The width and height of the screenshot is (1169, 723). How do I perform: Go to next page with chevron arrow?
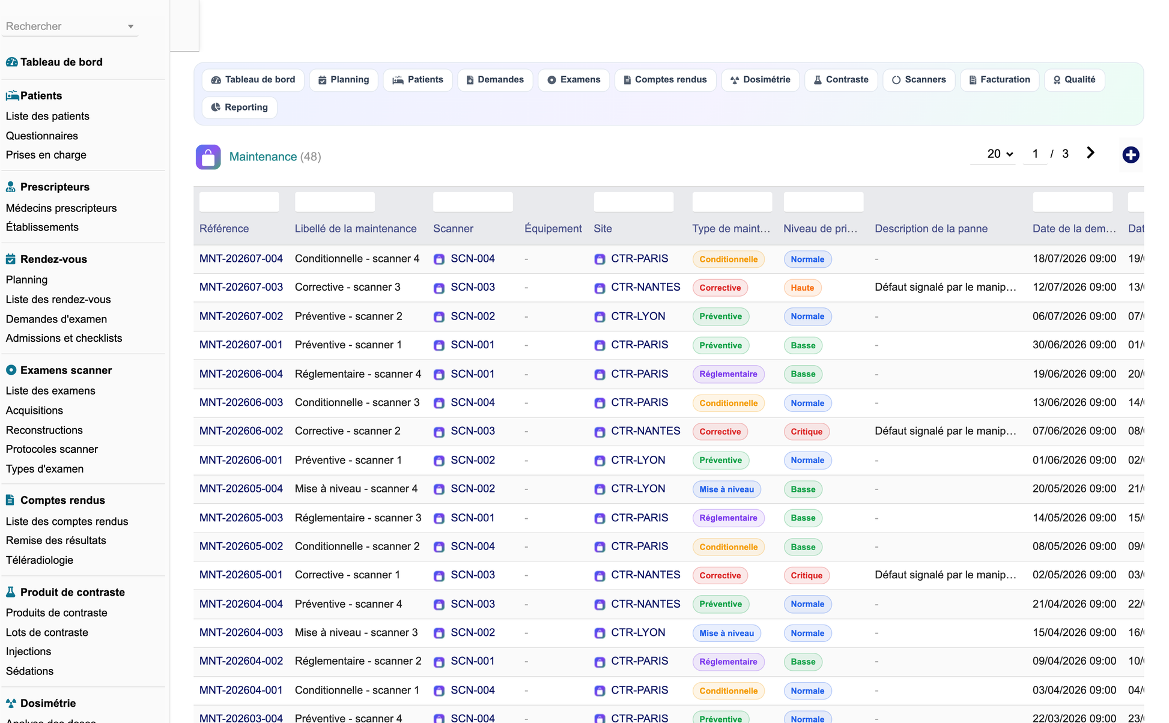[1090, 153]
